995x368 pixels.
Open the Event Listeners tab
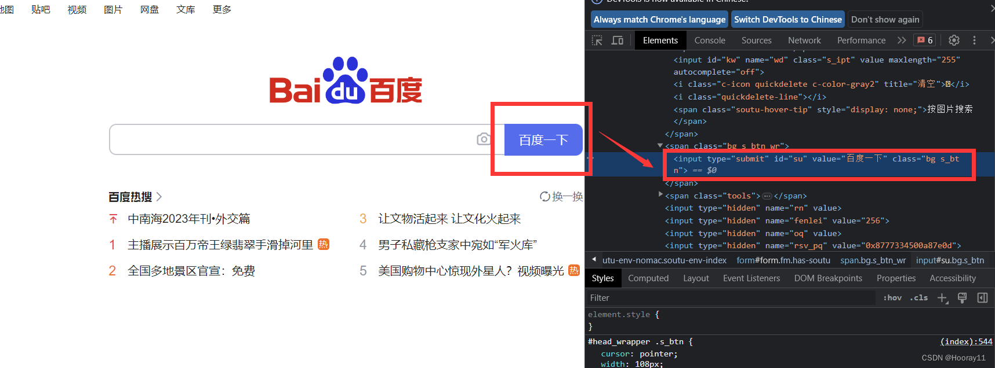pyautogui.click(x=751, y=278)
